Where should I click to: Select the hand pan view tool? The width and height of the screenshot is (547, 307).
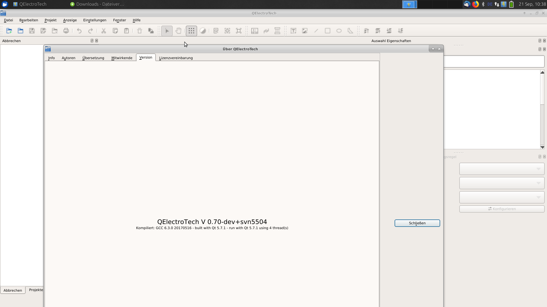coord(178,31)
